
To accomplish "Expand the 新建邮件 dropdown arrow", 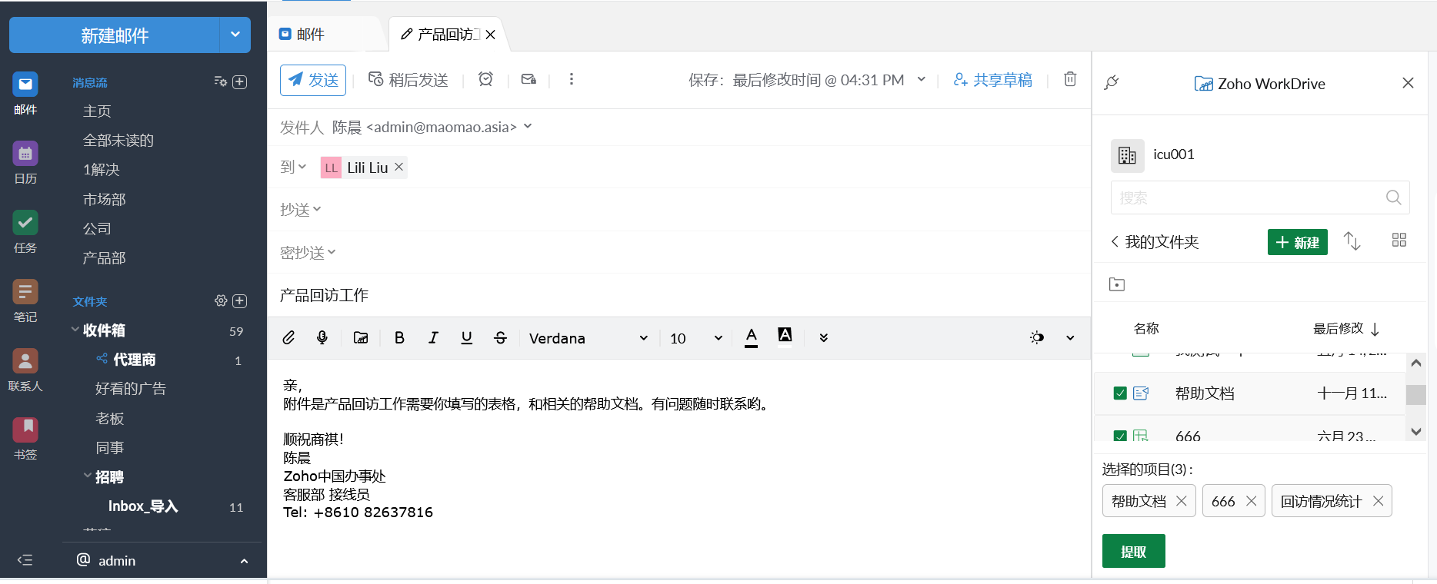I will point(235,35).
